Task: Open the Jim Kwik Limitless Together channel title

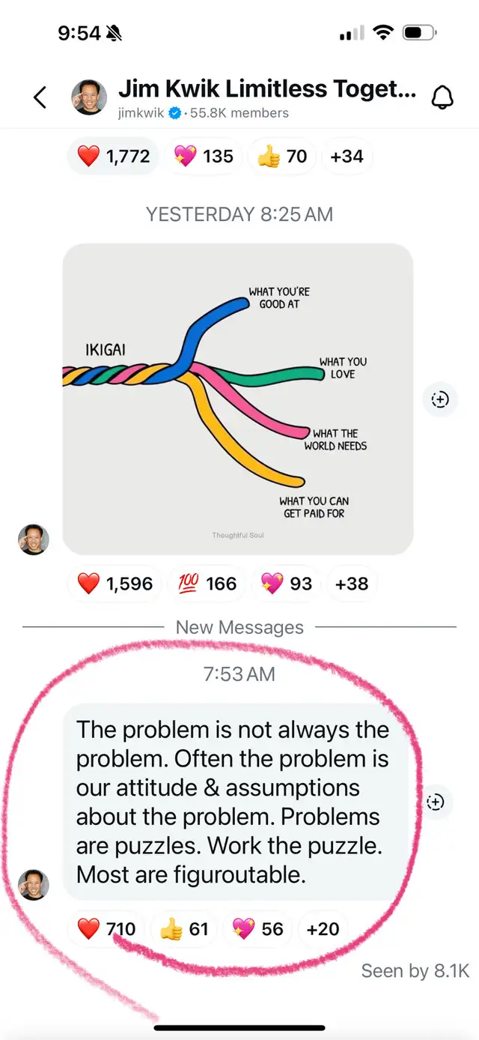Action: pos(267,89)
